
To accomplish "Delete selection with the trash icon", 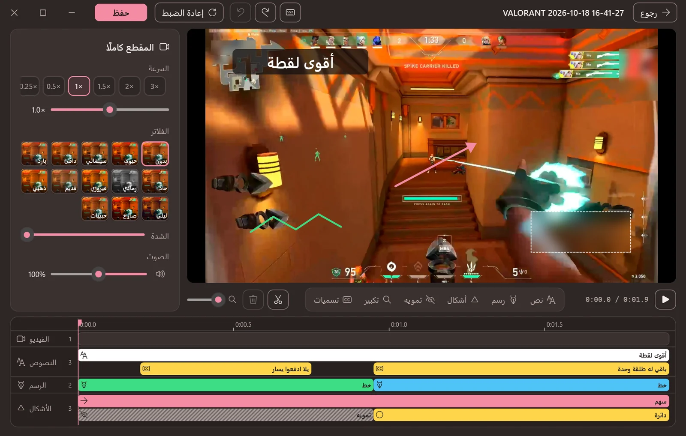I will [253, 299].
